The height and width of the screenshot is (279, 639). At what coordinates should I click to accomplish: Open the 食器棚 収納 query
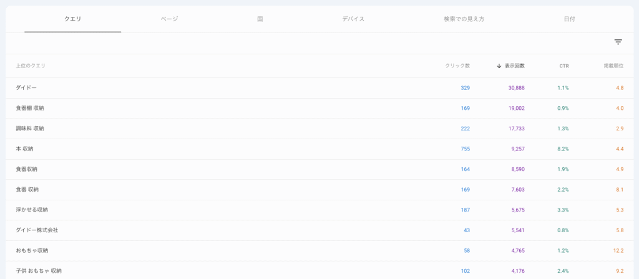click(30, 109)
